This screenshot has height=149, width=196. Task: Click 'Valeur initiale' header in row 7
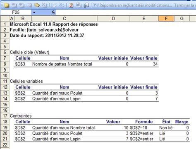(x=113, y=58)
